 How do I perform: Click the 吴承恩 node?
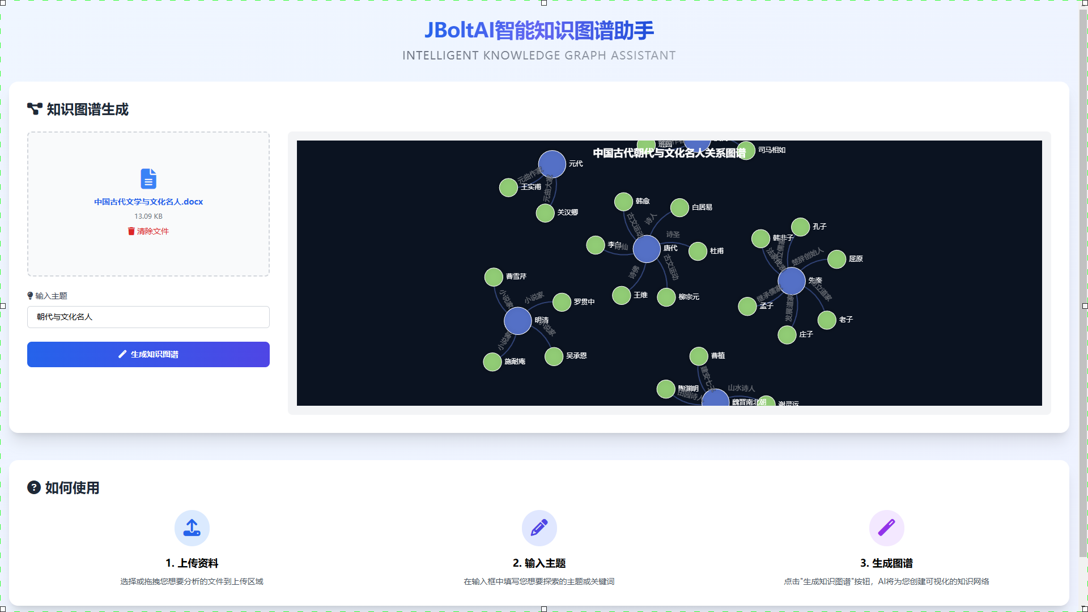[x=554, y=356]
